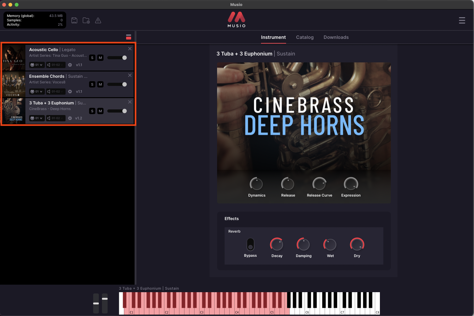474x316 pixels.
Task: Click the 3 Tuba + 3 Euphonium volume slider
Action: pyautogui.click(x=117, y=111)
